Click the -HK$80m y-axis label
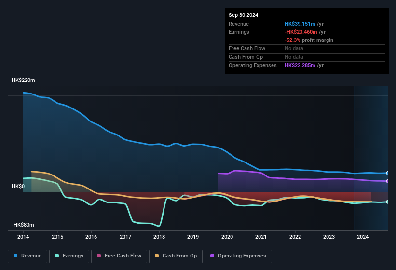This screenshot has width=396, height=270. coord(23,225)
